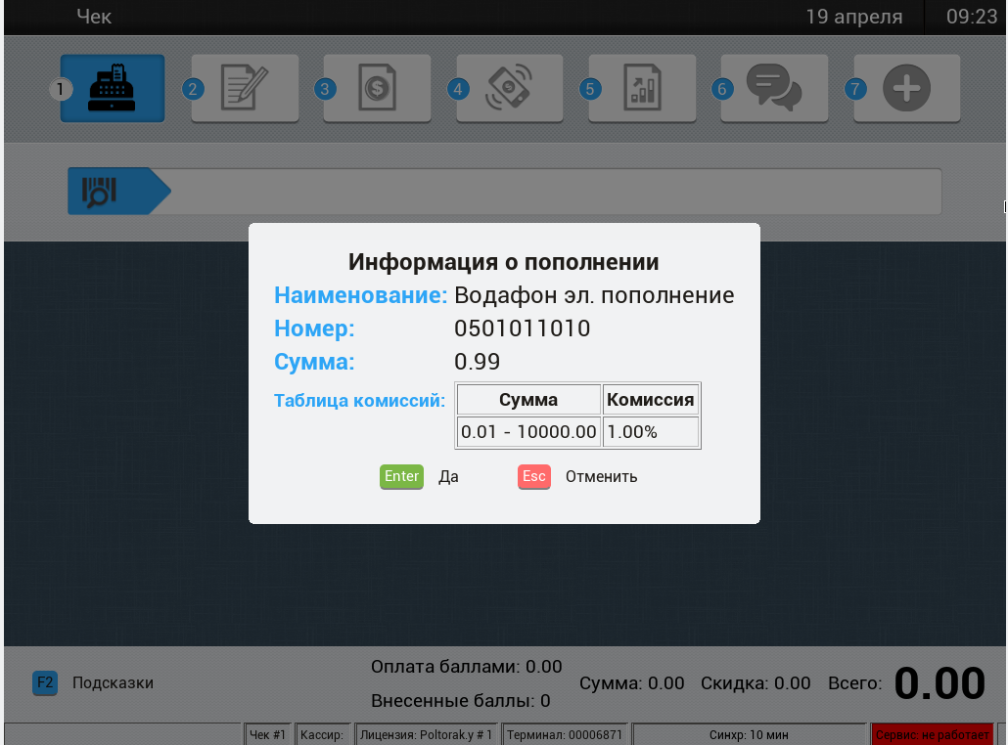Image resolution: width=1008 pixels, height=745 pixels.
Task: Click the 'Внесенные баллы: 0' text
Action: pyautogui.click(x=461, y=701)
